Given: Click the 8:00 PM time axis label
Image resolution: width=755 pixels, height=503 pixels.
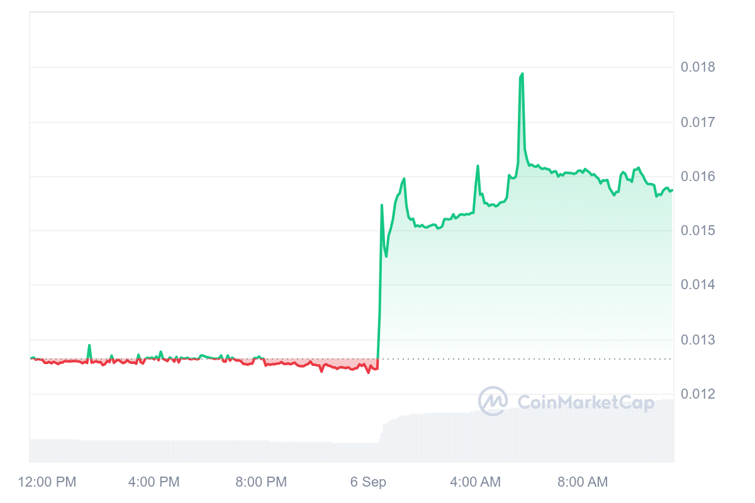Looking at the screenshot, I should [x=260, y=482].
